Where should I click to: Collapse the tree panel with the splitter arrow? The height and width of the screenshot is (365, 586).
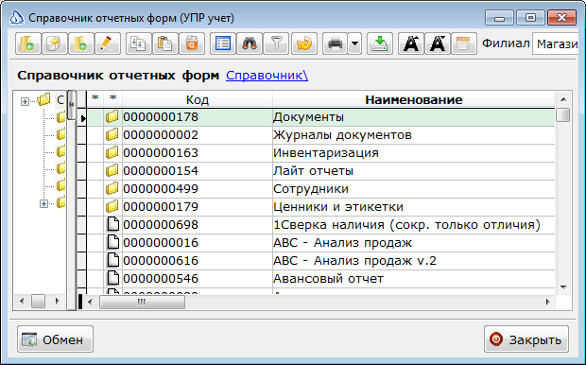point(72,105)
